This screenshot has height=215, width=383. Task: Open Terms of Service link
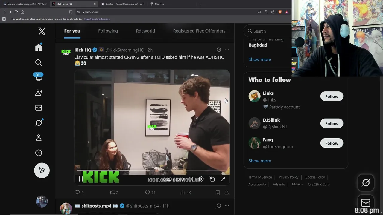[x=260, y=177]
